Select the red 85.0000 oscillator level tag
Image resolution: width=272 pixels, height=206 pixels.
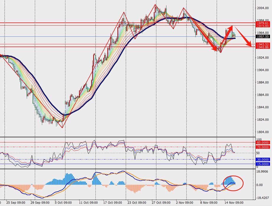pyautogui.click(x=263, y=142)
